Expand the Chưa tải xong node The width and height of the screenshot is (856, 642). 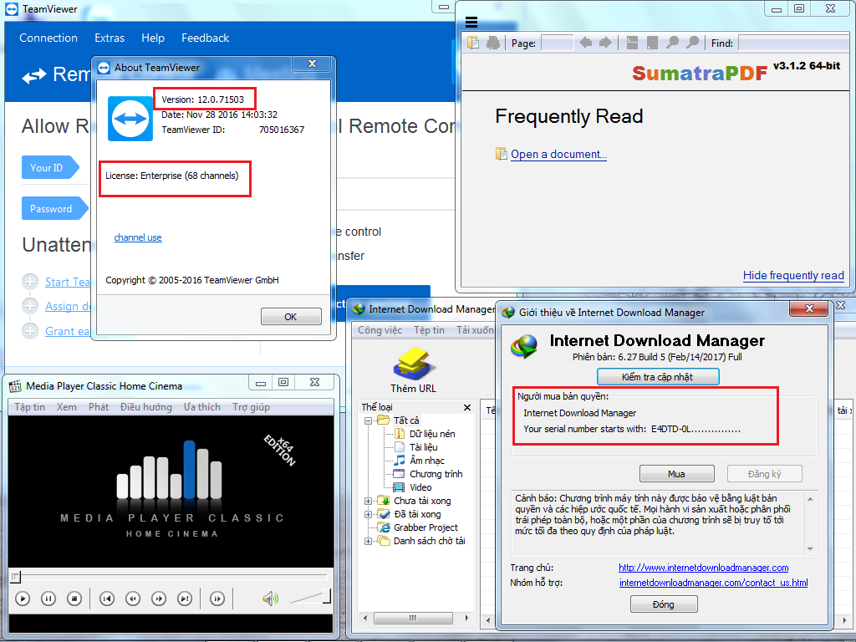coord(369,501)
